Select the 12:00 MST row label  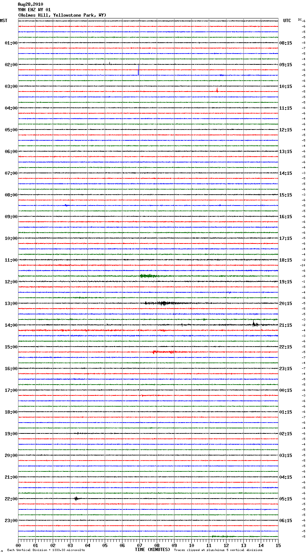click(x=11, y=282)
